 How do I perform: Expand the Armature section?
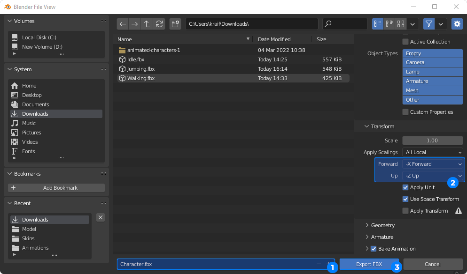[x=367, y=237]
